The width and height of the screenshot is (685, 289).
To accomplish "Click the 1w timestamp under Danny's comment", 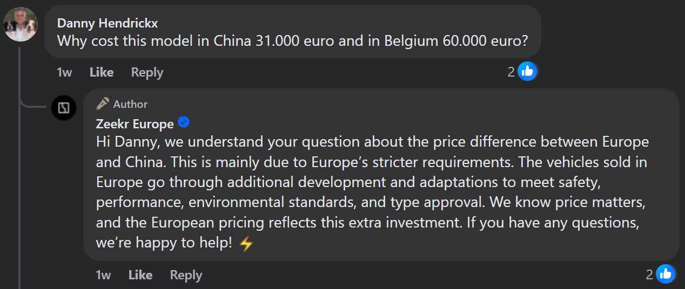I will coord(64,72).
